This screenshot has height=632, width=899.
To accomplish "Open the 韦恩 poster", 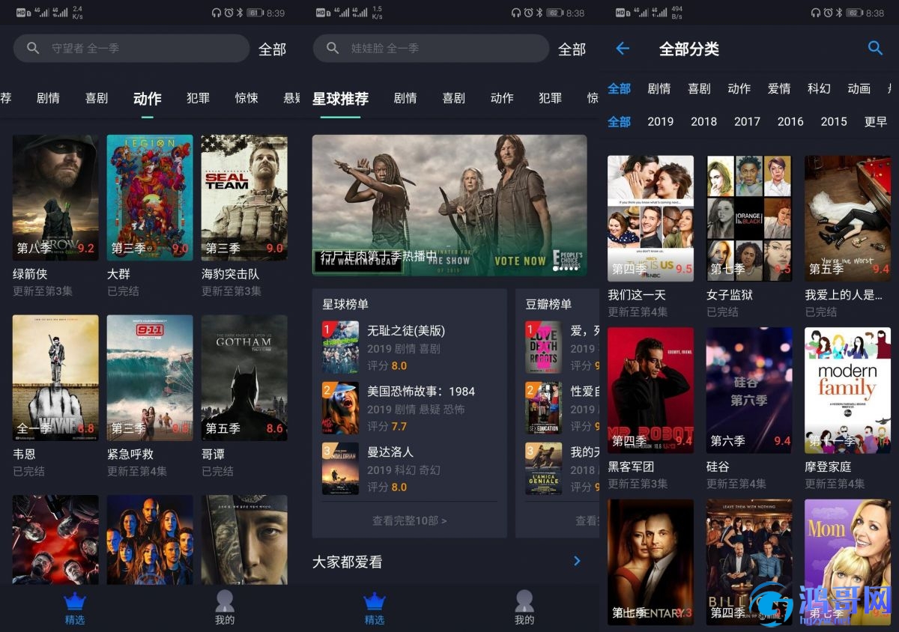I will pyautogui.click(x=55, y=377).
